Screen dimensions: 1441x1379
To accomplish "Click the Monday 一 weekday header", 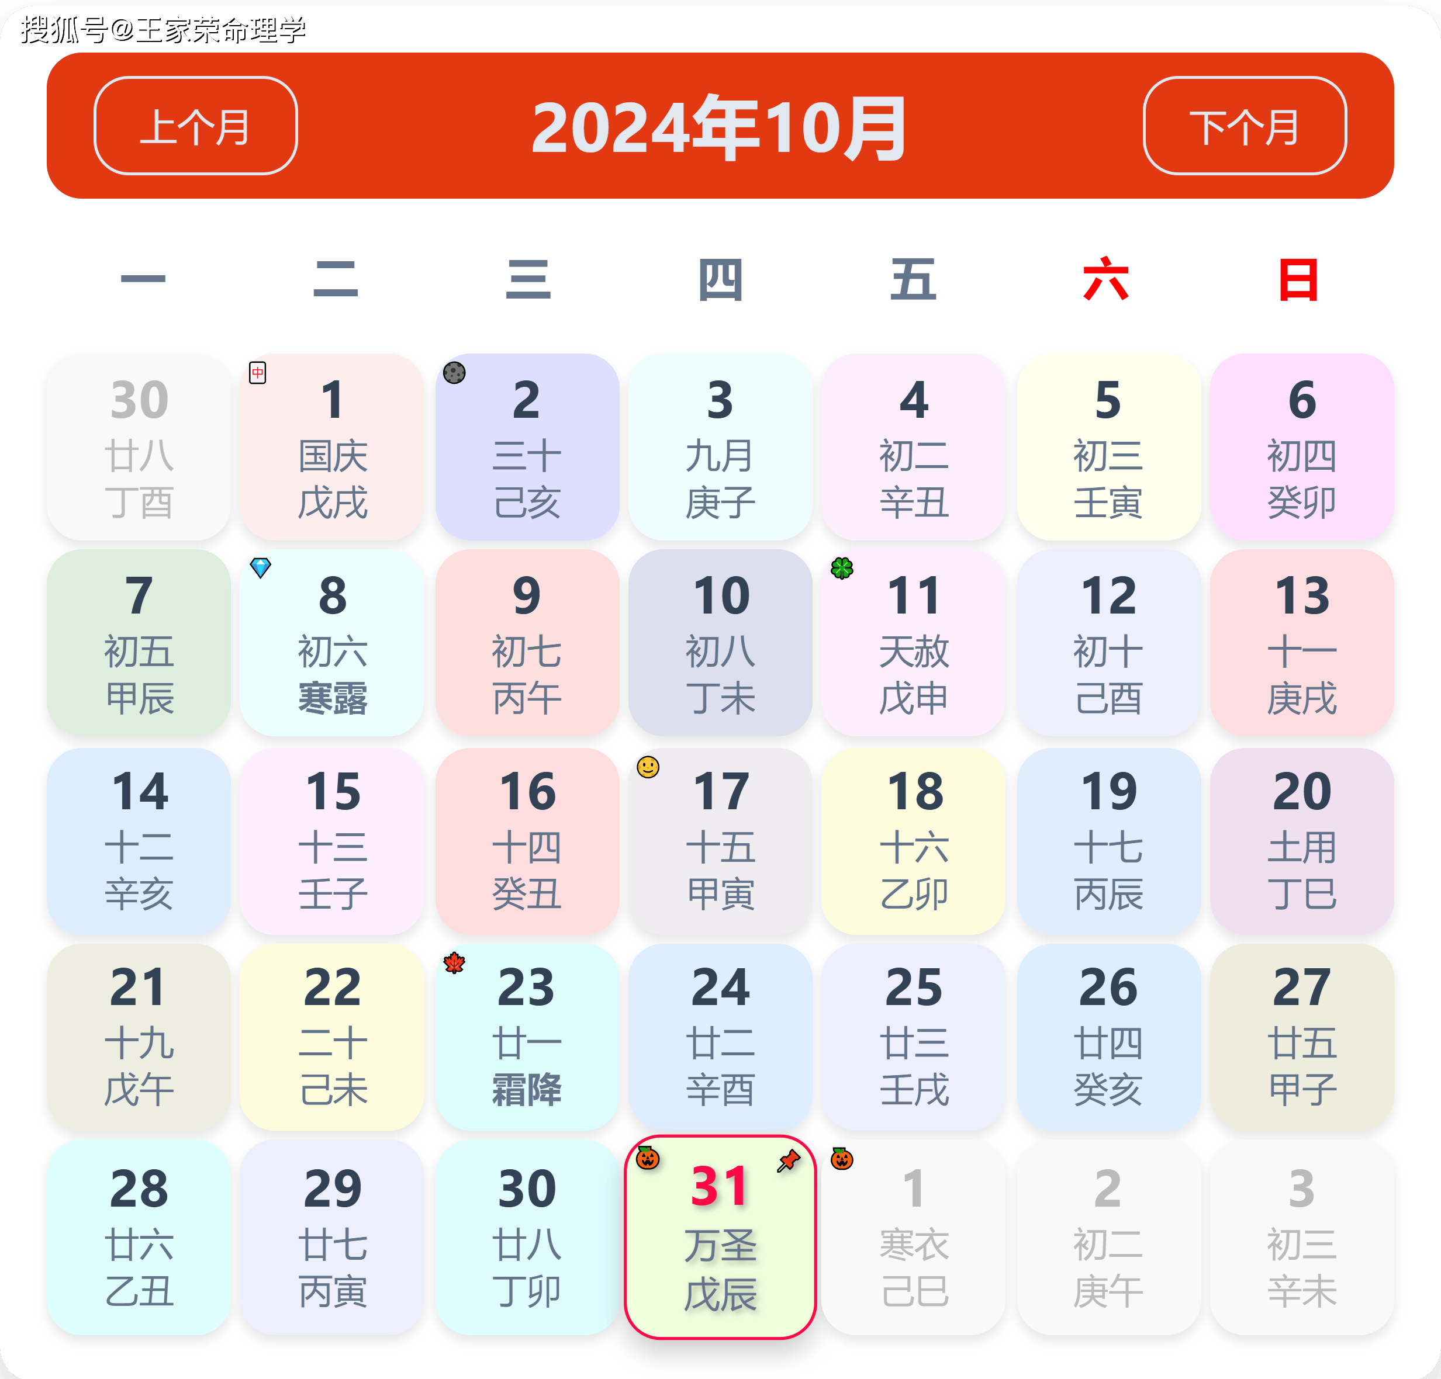I will [143, 279].
